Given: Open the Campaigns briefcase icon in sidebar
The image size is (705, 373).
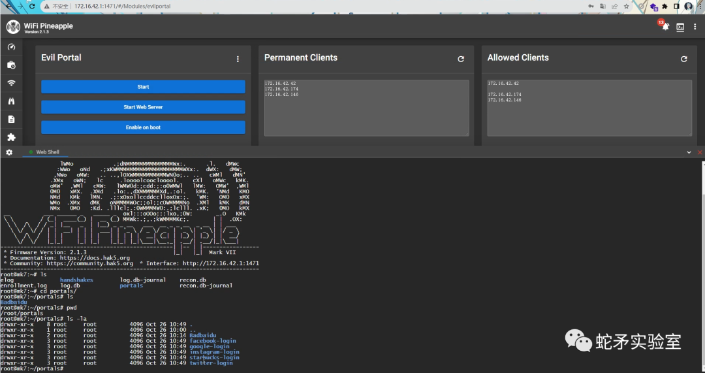Looking at the screenshot, I should pos(12,65).
